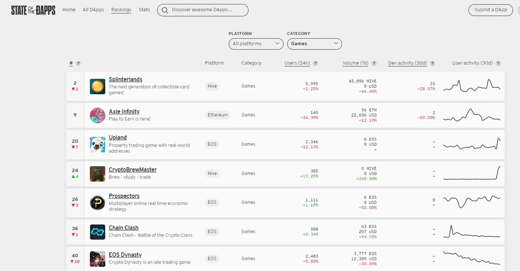
Task: Click the Splinterlands user activity sparkline
Action: pyautogui.click(x=472, y=85)
